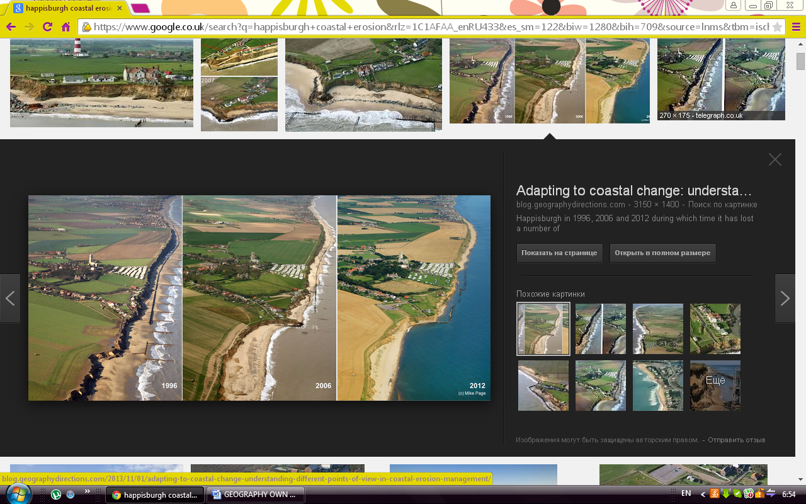Reload the page with the refresh icon
The height and width of the screenshot is (504, 806).
(x=47, y=27)
